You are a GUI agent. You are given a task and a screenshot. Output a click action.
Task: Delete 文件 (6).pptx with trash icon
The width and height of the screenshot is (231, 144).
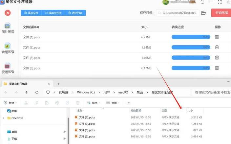pyautogui.click(x=217, y=68)
